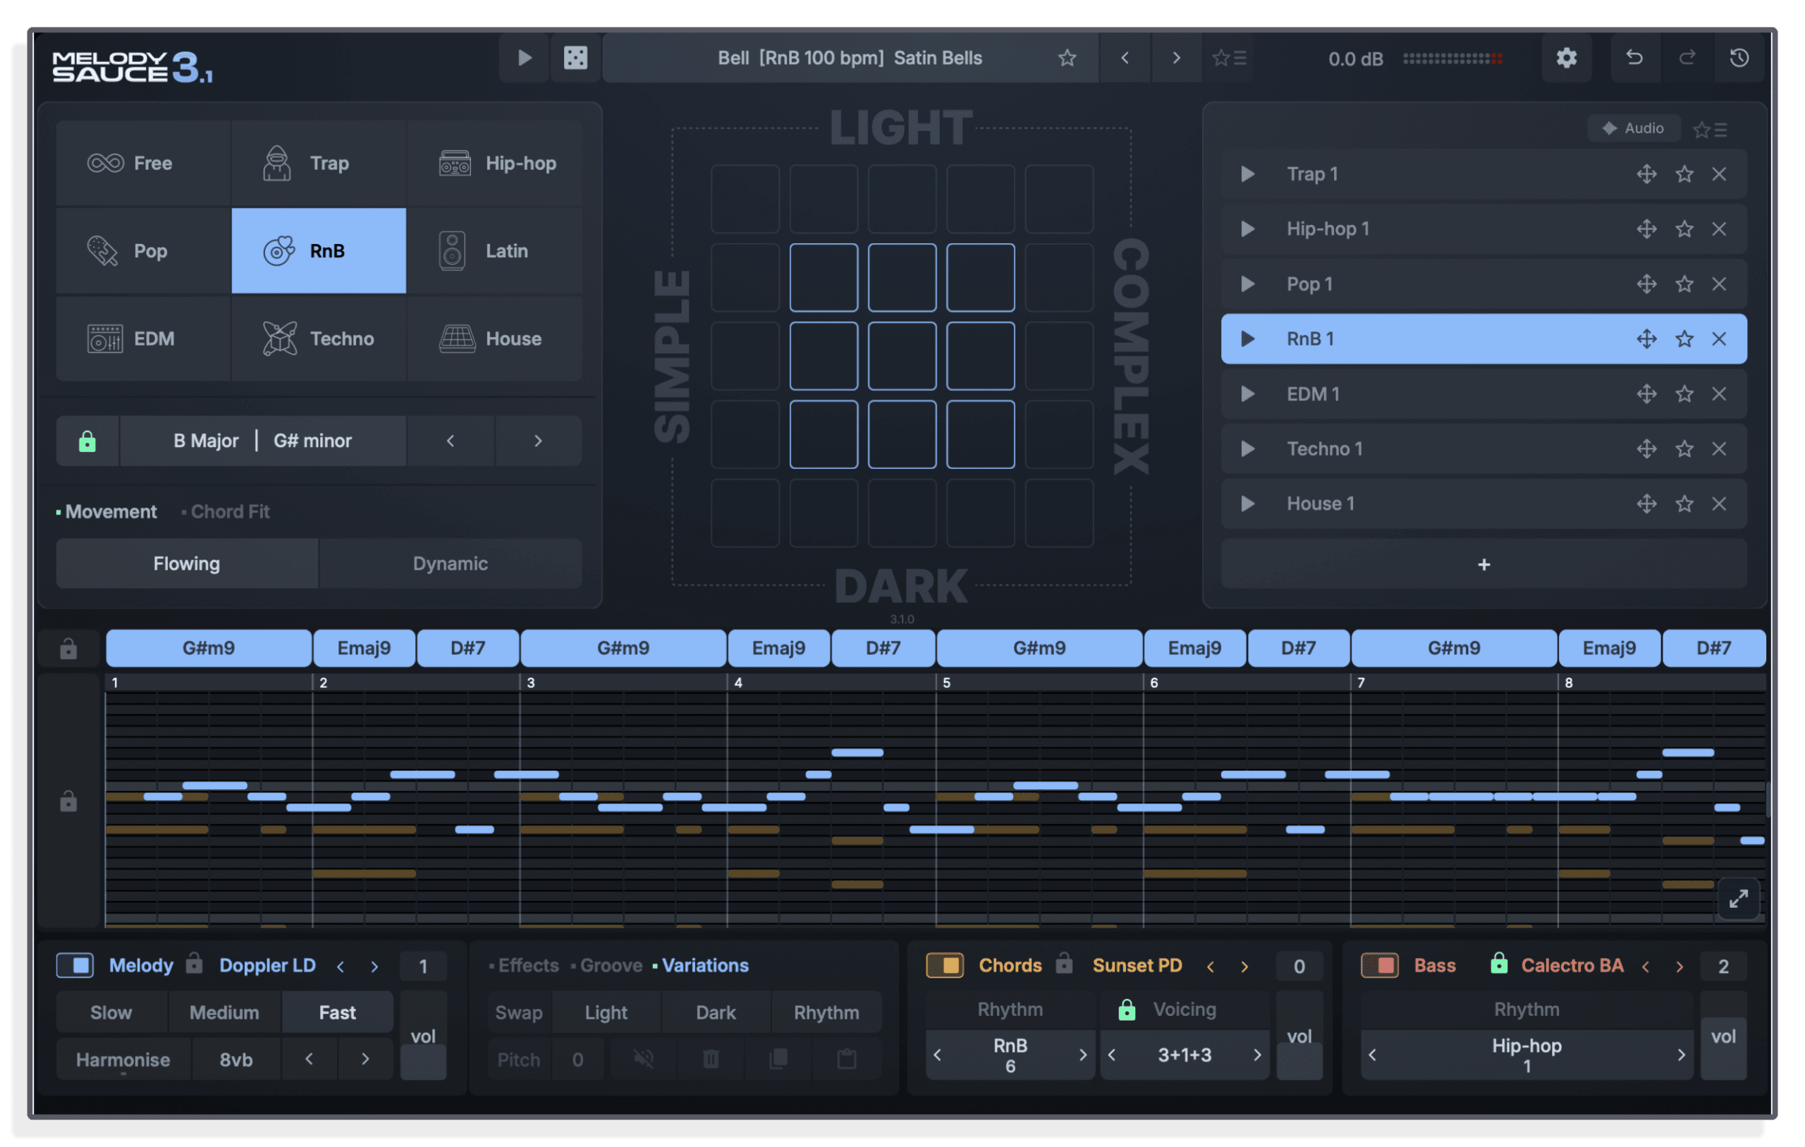Click the copy icon in Variations
1805x1147 pixels.
(778, 1060)
